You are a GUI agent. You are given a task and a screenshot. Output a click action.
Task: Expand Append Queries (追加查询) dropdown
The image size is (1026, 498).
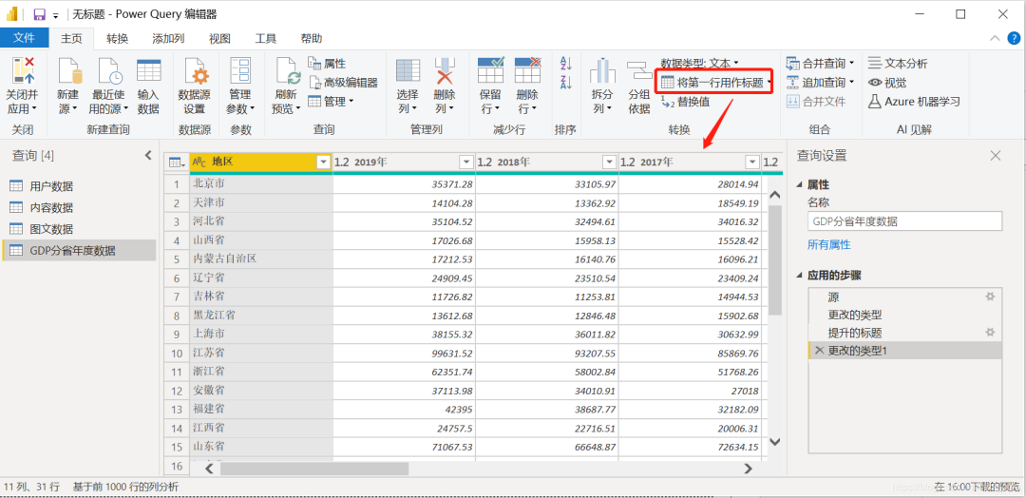[852, 83]
